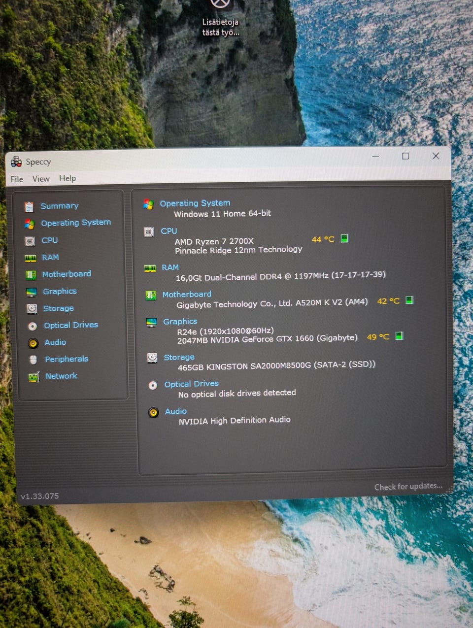Click the Speccy app icon in title bar

click(16, 162)
